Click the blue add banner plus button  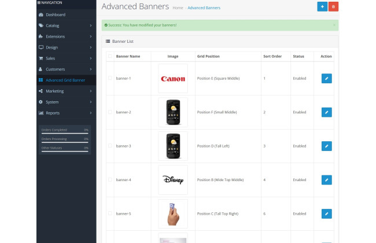(x=322, y=7)
